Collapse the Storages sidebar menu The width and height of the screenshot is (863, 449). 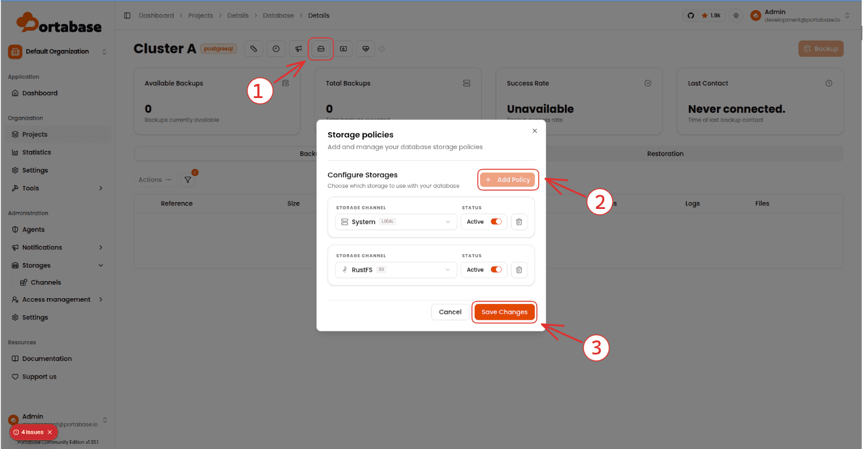[57, 265]
